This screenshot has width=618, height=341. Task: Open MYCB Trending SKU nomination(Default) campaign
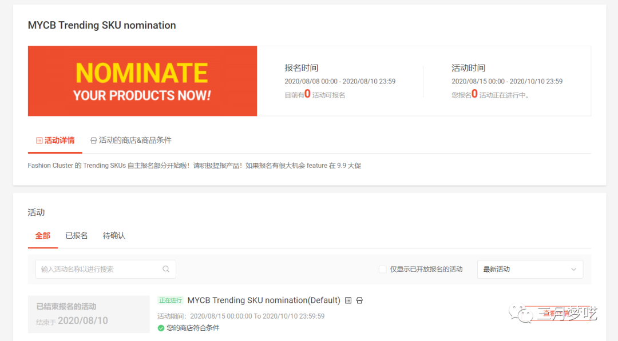[x=264, y=300]
